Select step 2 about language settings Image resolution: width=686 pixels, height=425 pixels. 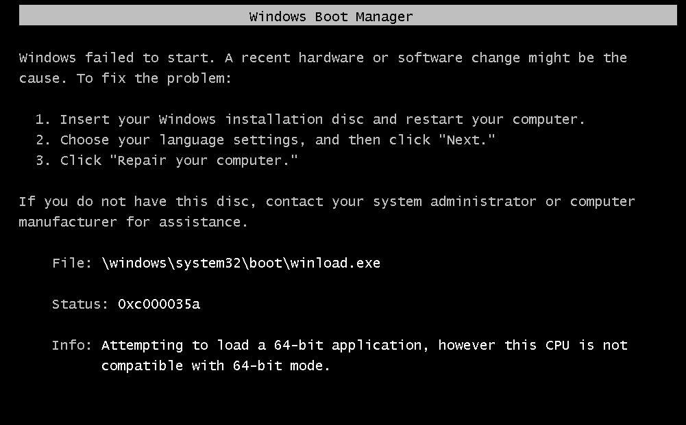(265, 140)
